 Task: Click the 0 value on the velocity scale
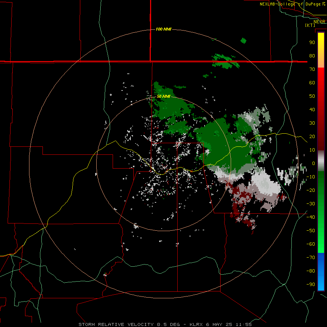pos(313,163)
